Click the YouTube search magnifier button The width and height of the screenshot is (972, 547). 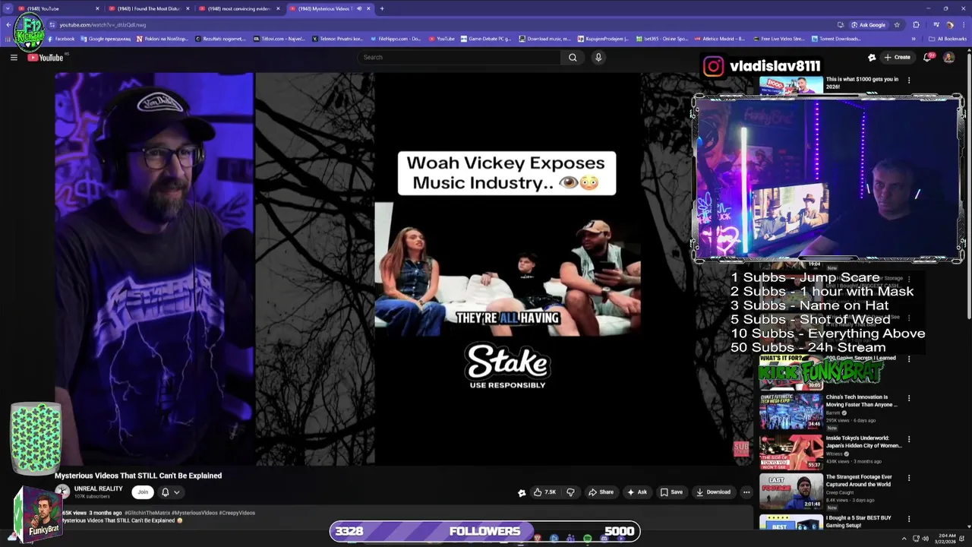click(573, 57)
